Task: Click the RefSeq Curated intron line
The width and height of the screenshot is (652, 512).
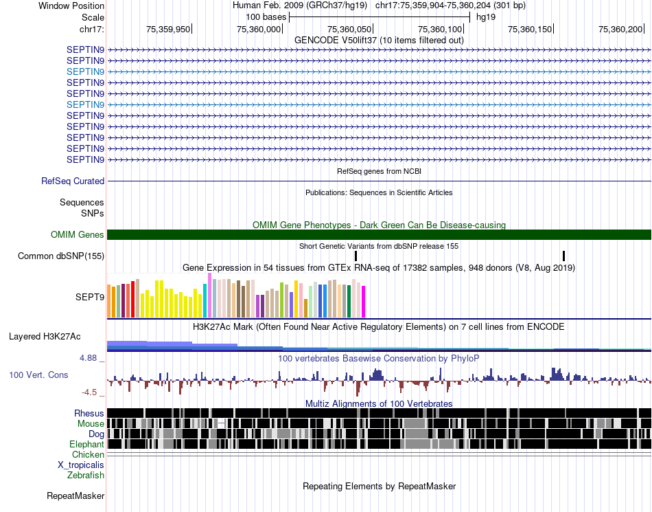Action: (x=380, y=181)
